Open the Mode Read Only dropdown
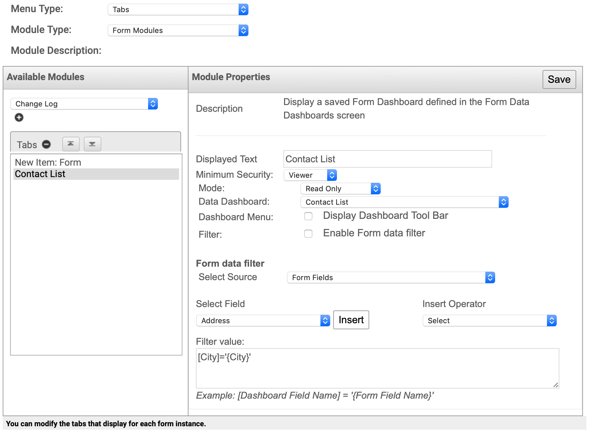 pyautogui.click(x=341, y=189)
